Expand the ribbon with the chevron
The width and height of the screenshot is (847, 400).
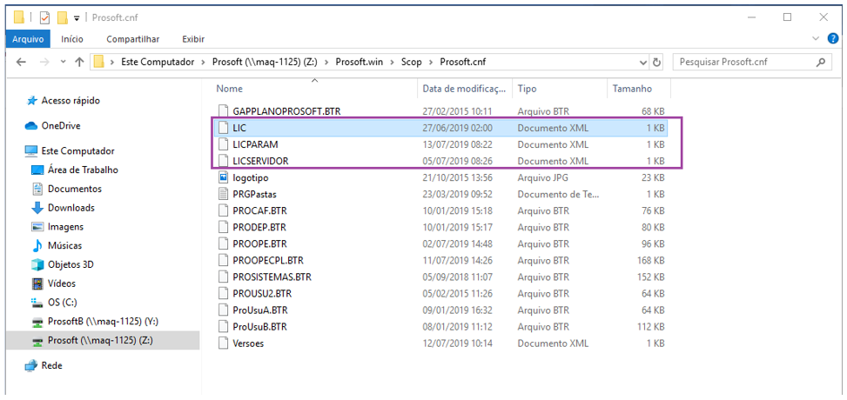tap(817, 38)
